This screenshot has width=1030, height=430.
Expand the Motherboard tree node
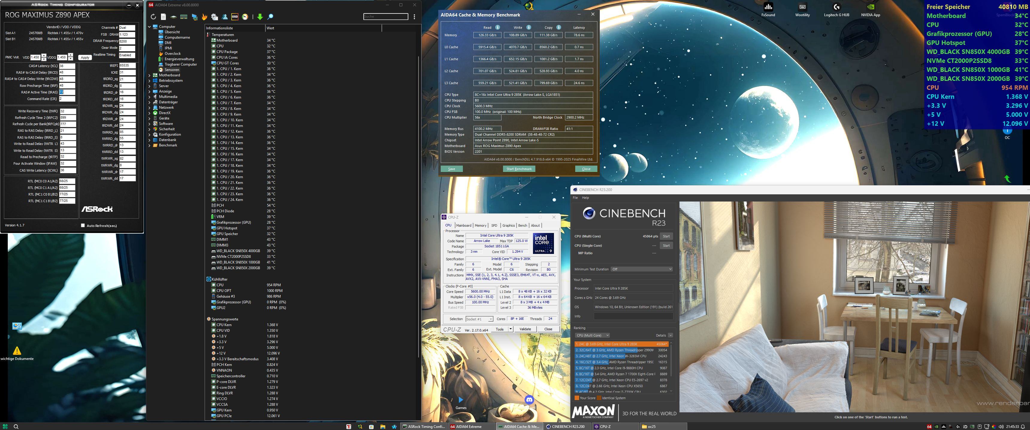click(x=150, y=75)
